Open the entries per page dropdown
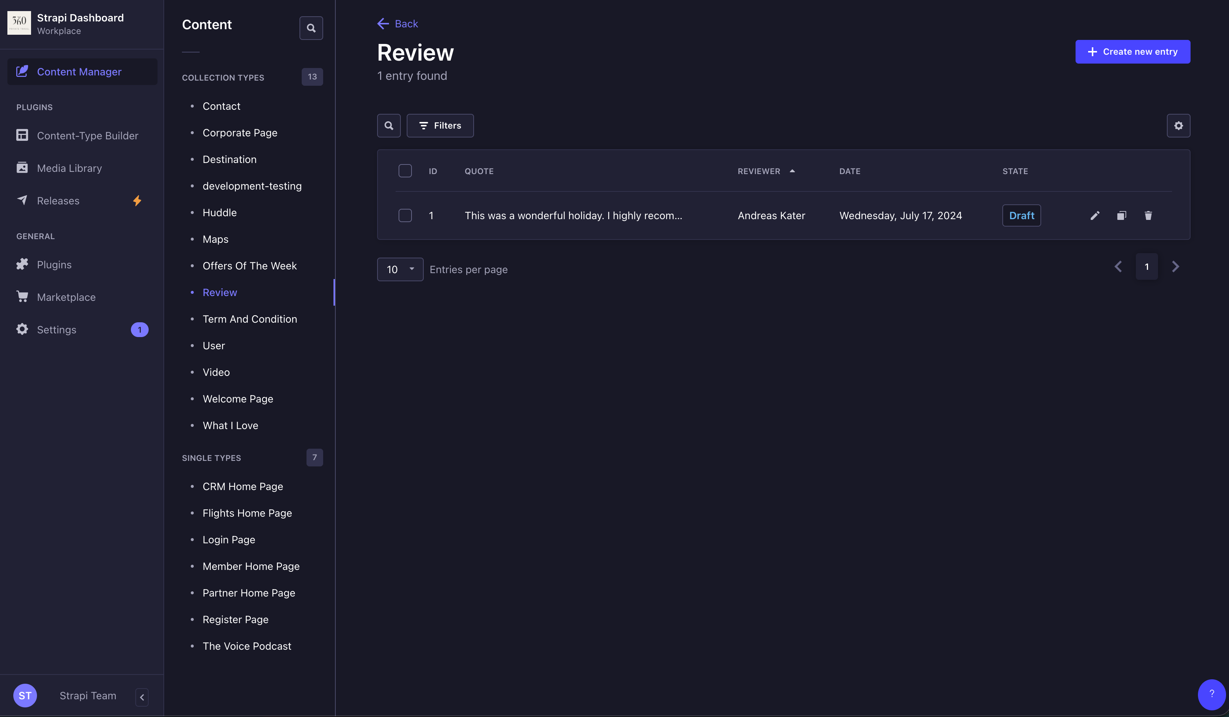This screenshot has height=717, width=1229. tap(400, 269)
